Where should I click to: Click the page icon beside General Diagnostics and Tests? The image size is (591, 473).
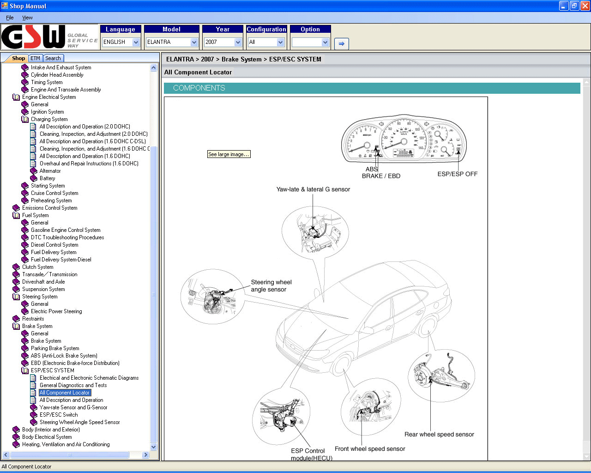tap(33, 385)
